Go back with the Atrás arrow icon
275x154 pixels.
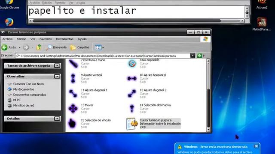pyautogui.click(x=4, y=47)
